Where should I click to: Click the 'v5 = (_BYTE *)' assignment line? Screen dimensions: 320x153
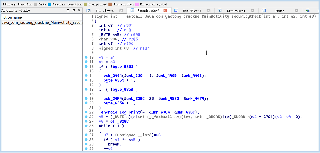pyautogui.click(x=200, y=117)
